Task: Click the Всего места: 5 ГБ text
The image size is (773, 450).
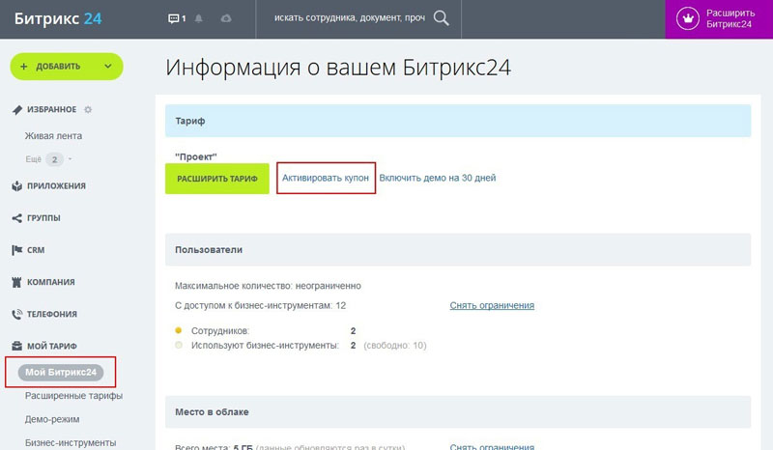Action: tap(214, 446)
